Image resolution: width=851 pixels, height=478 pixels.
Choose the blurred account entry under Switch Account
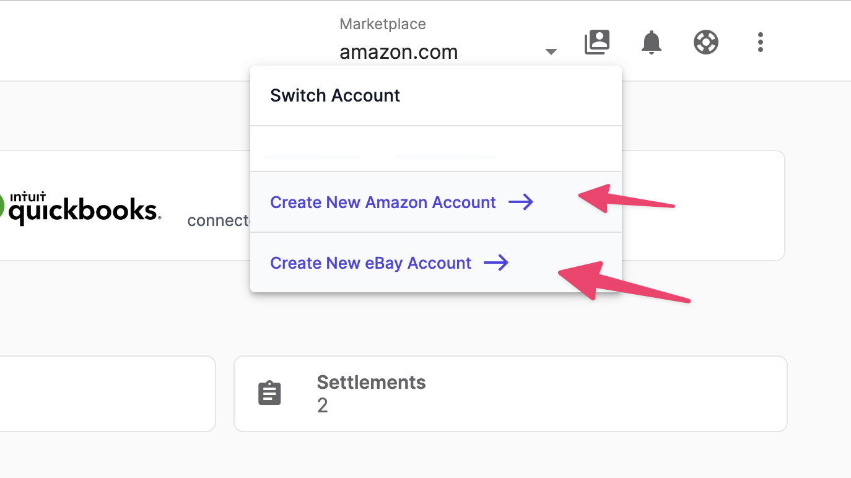[436, 149]
